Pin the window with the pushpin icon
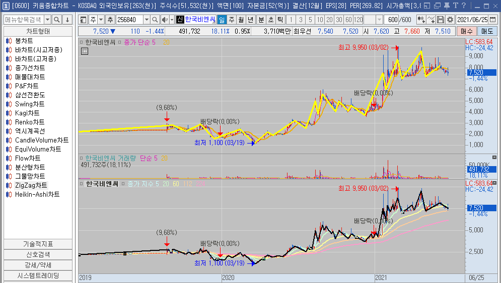Screen dimensions: 501x283 (x=447, y=6)
